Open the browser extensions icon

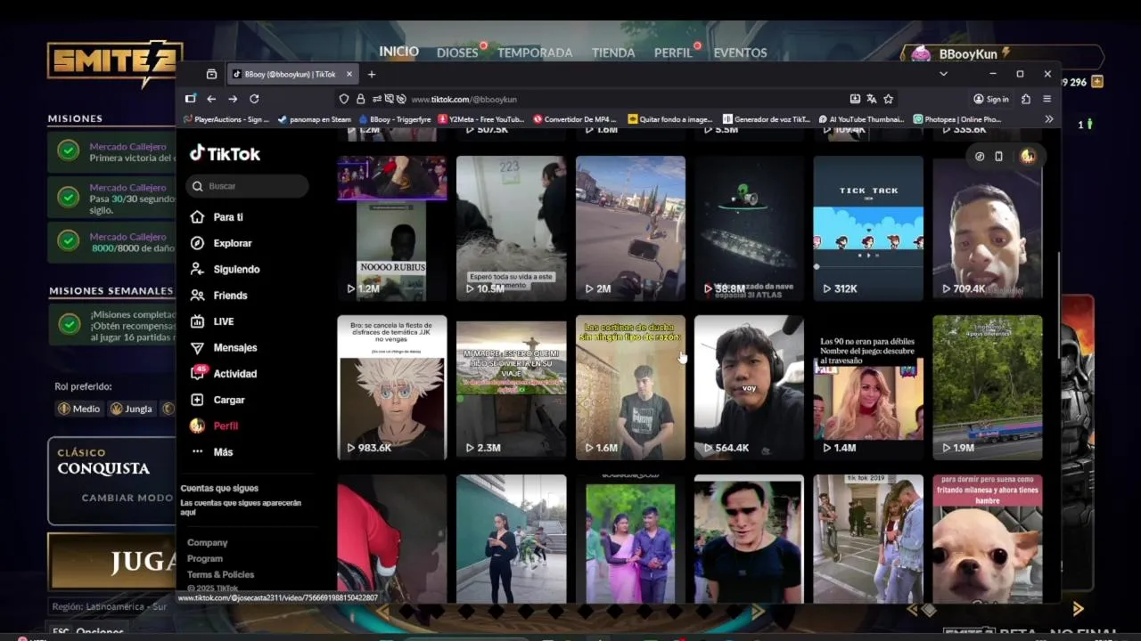tap(1026, 99)
